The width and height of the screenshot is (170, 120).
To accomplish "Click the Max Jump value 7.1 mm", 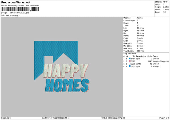I will [140, 48].
